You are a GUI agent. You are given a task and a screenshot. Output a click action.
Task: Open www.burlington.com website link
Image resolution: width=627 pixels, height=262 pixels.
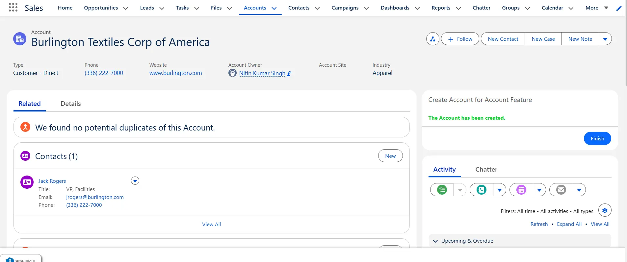tap(175, 73)
